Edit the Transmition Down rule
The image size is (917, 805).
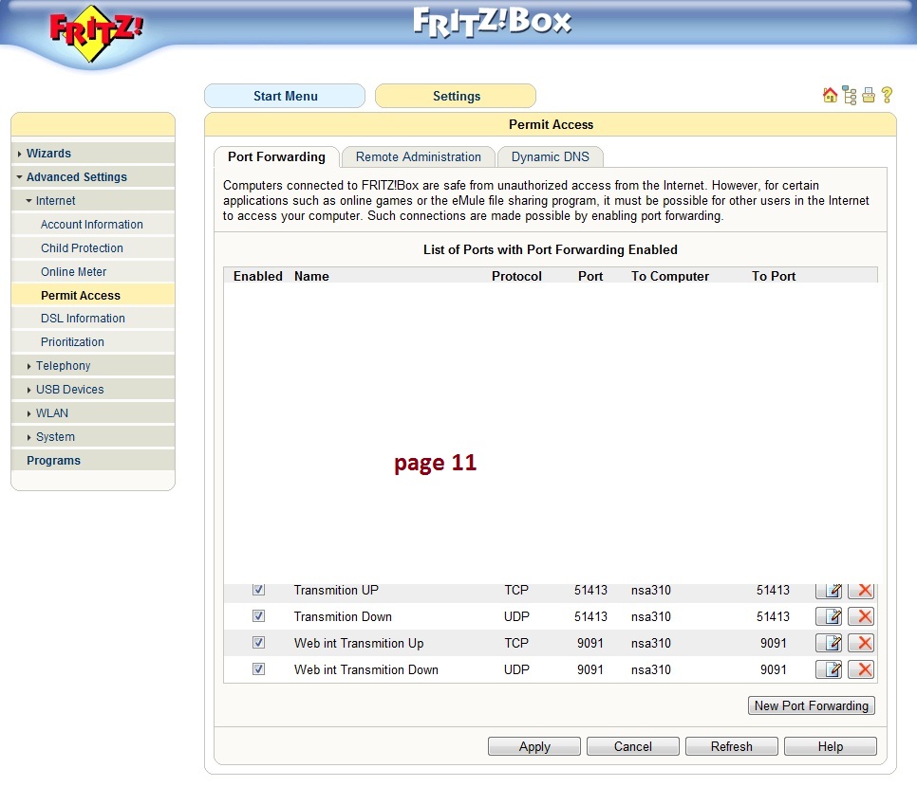pos(829,616)
